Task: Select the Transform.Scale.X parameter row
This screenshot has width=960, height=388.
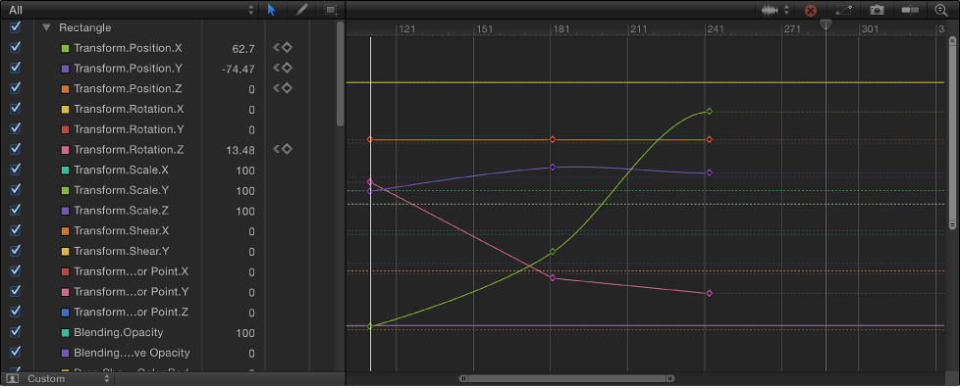Action: [121, 170]
